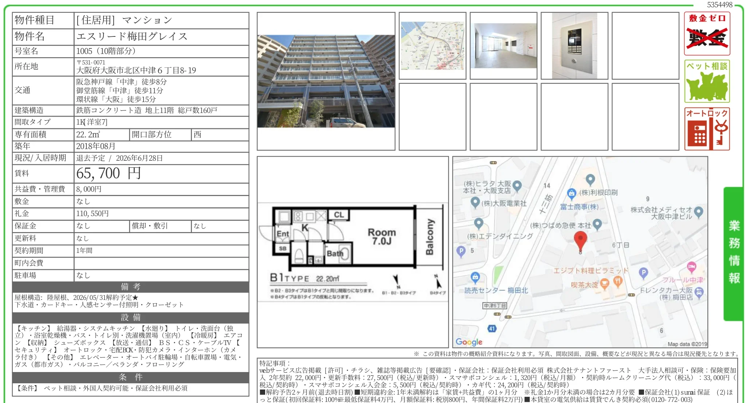
Task: Click the 65,700 円 rent value
Action: click(x=109, y=173)
